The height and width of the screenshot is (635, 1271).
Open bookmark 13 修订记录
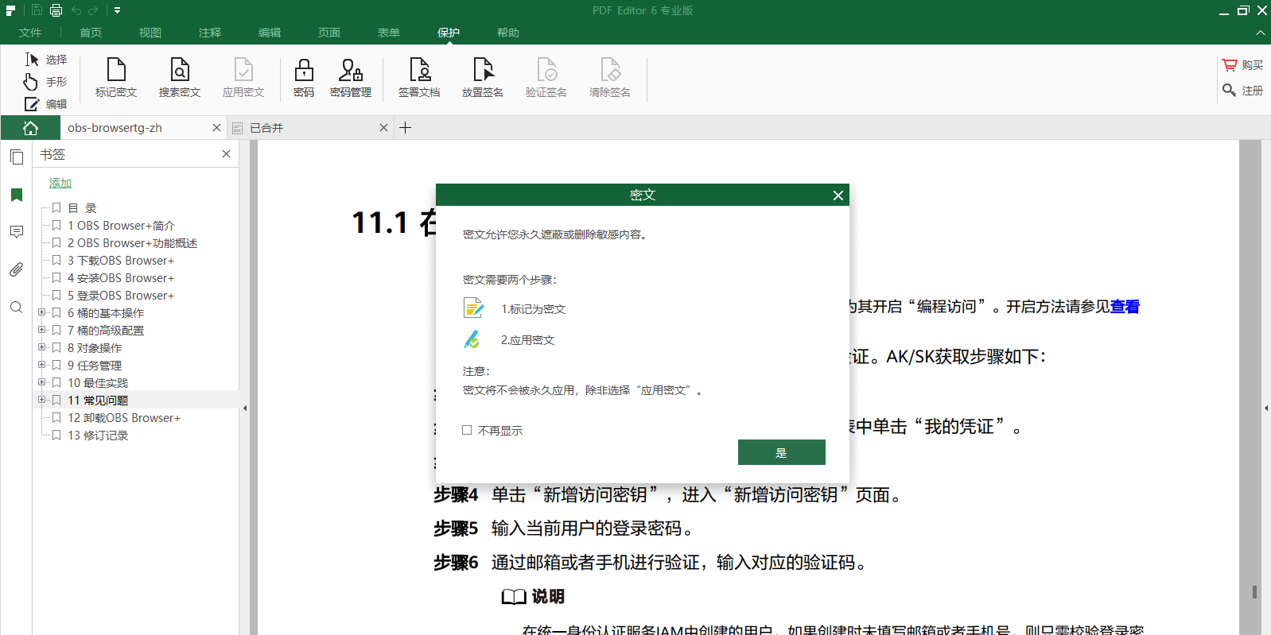coord(98,436)
